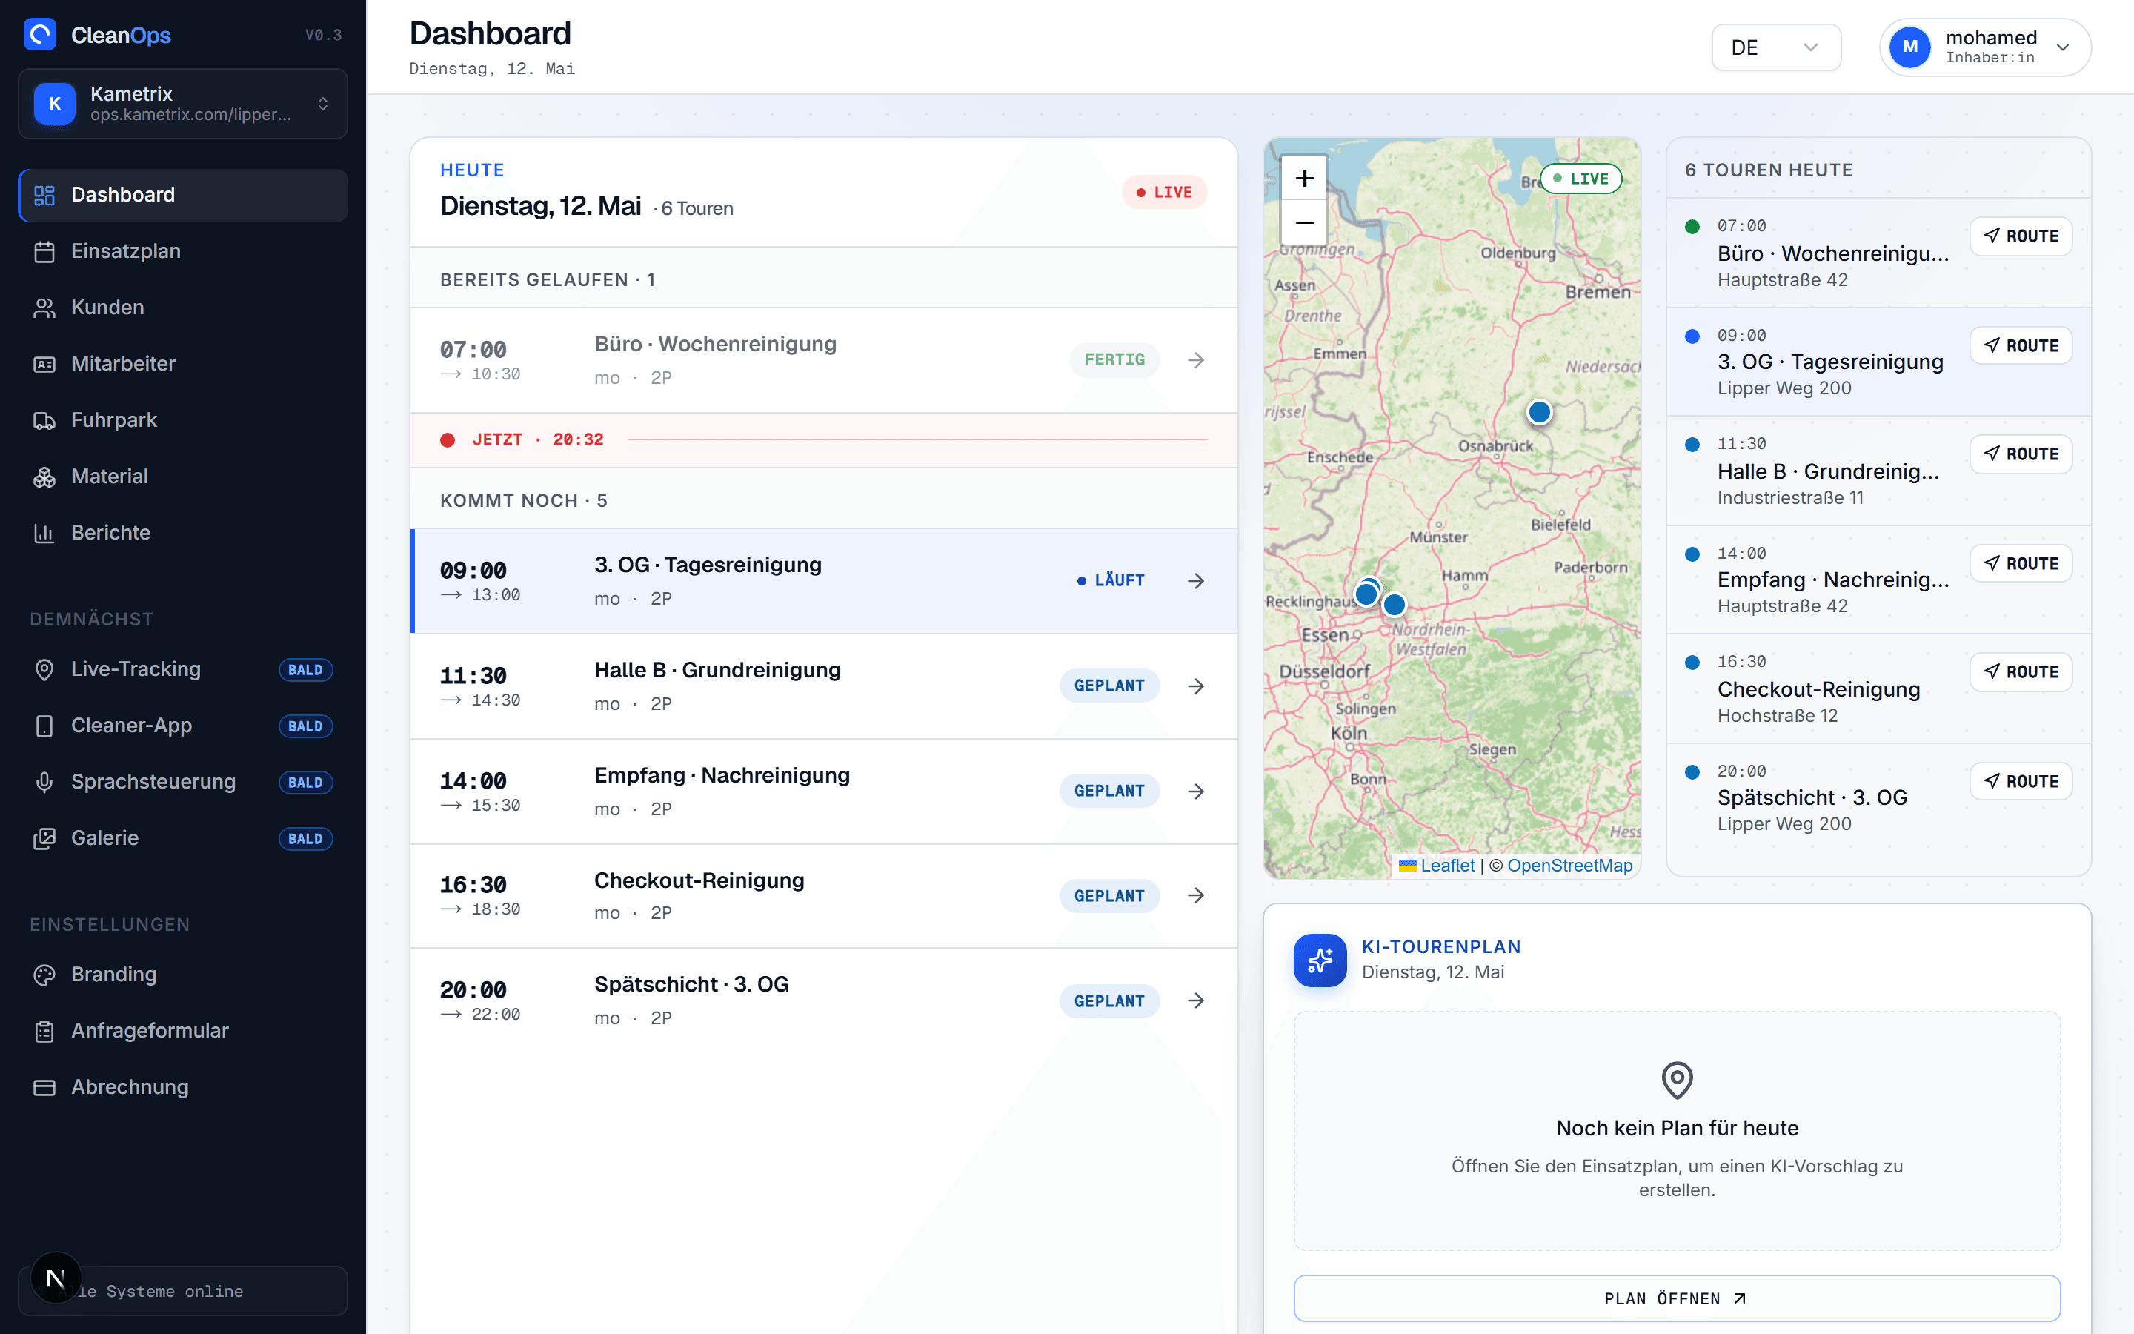
Task: Click the CleanOps logo icon
Action: [40, 34]
